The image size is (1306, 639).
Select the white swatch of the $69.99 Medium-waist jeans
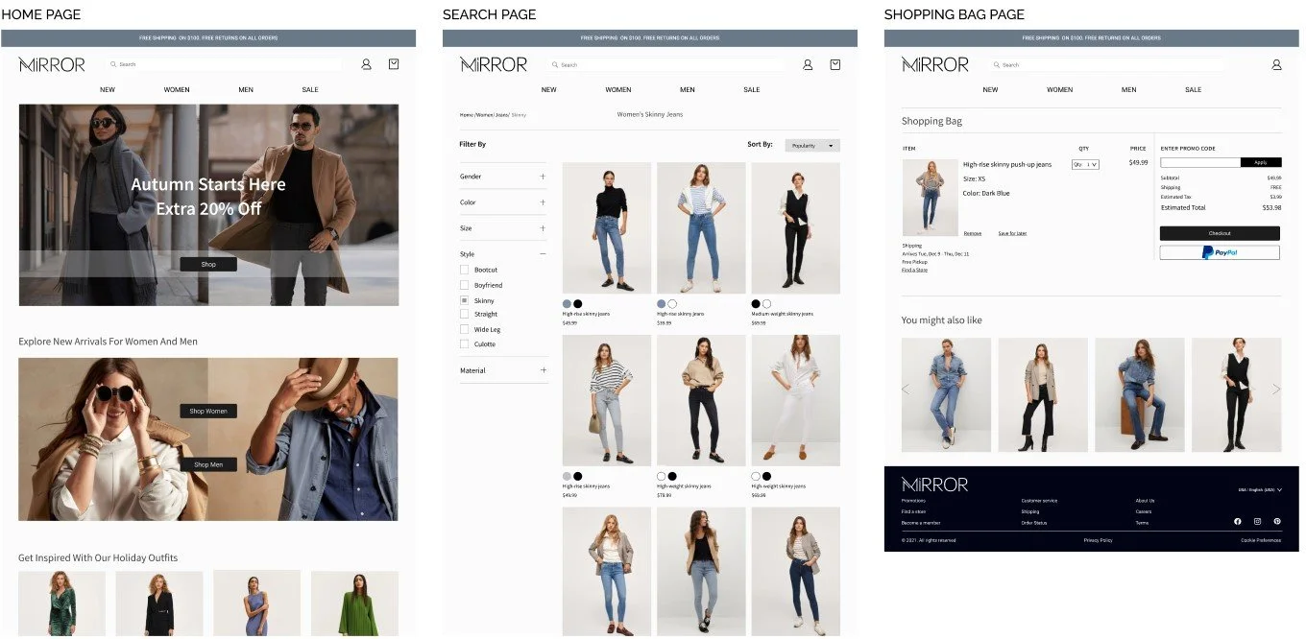766,304
